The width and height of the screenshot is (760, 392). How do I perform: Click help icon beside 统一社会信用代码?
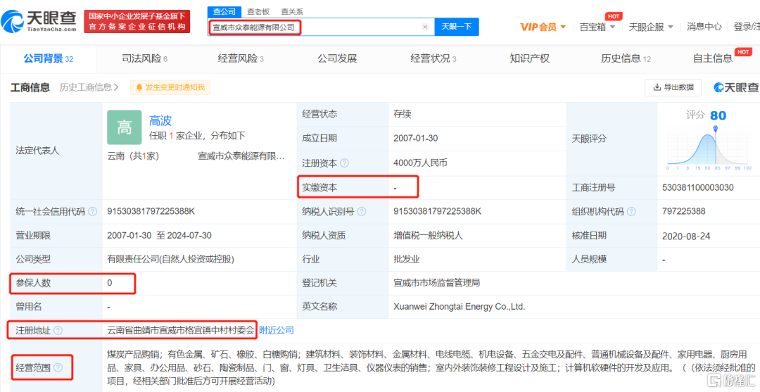(93, 212)
